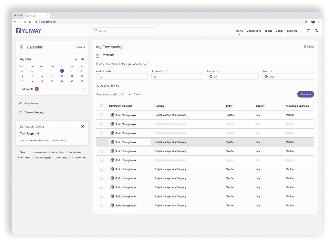Open the user profile icon
The height and width of the screenshot is (242, 329).
(316, 31)
